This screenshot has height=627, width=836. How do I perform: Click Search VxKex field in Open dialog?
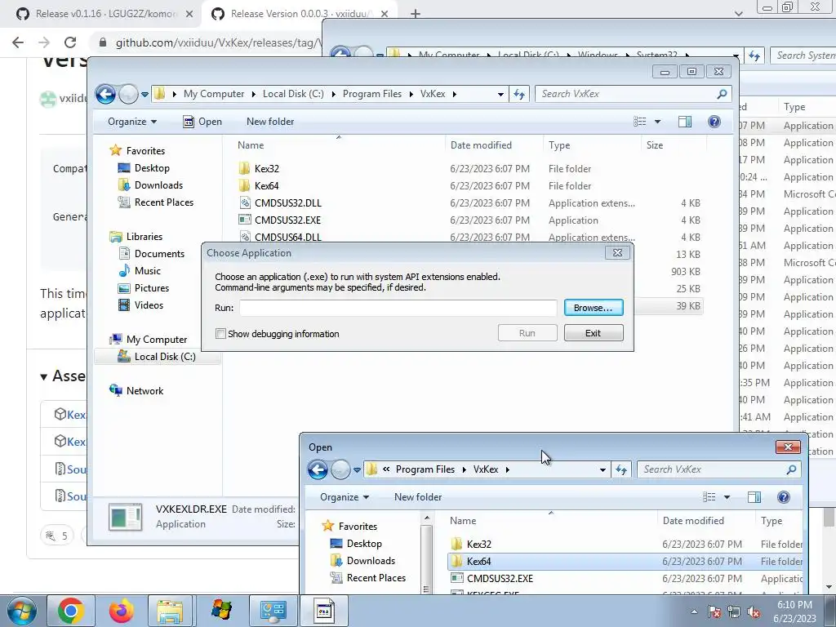click(x=717, y=469)
